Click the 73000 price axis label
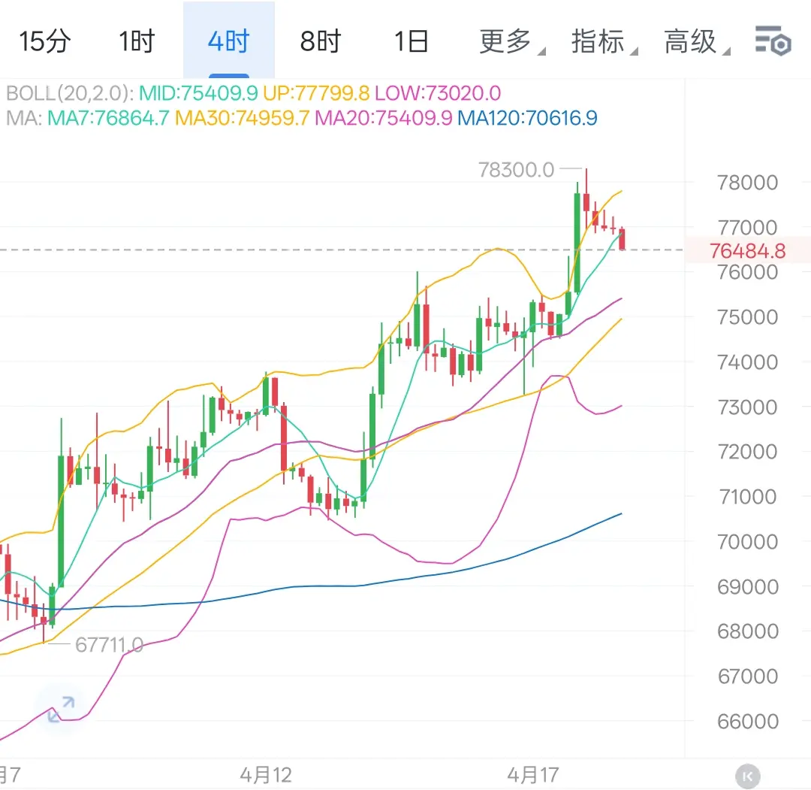 click(x=747, y=407)
